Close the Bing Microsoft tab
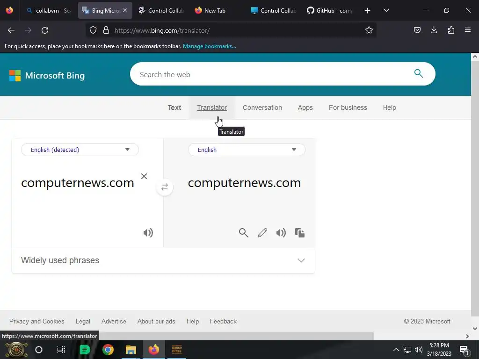Screen dimensions: 479x359 (125, 10)
